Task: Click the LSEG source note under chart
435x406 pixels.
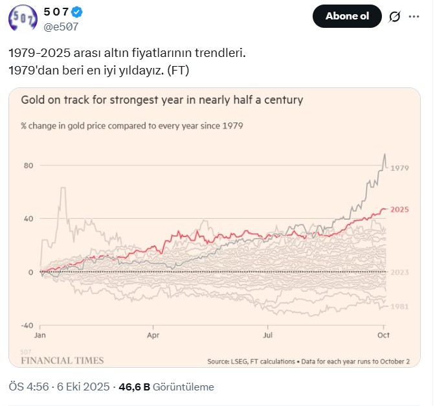Action: click(309, 361)
